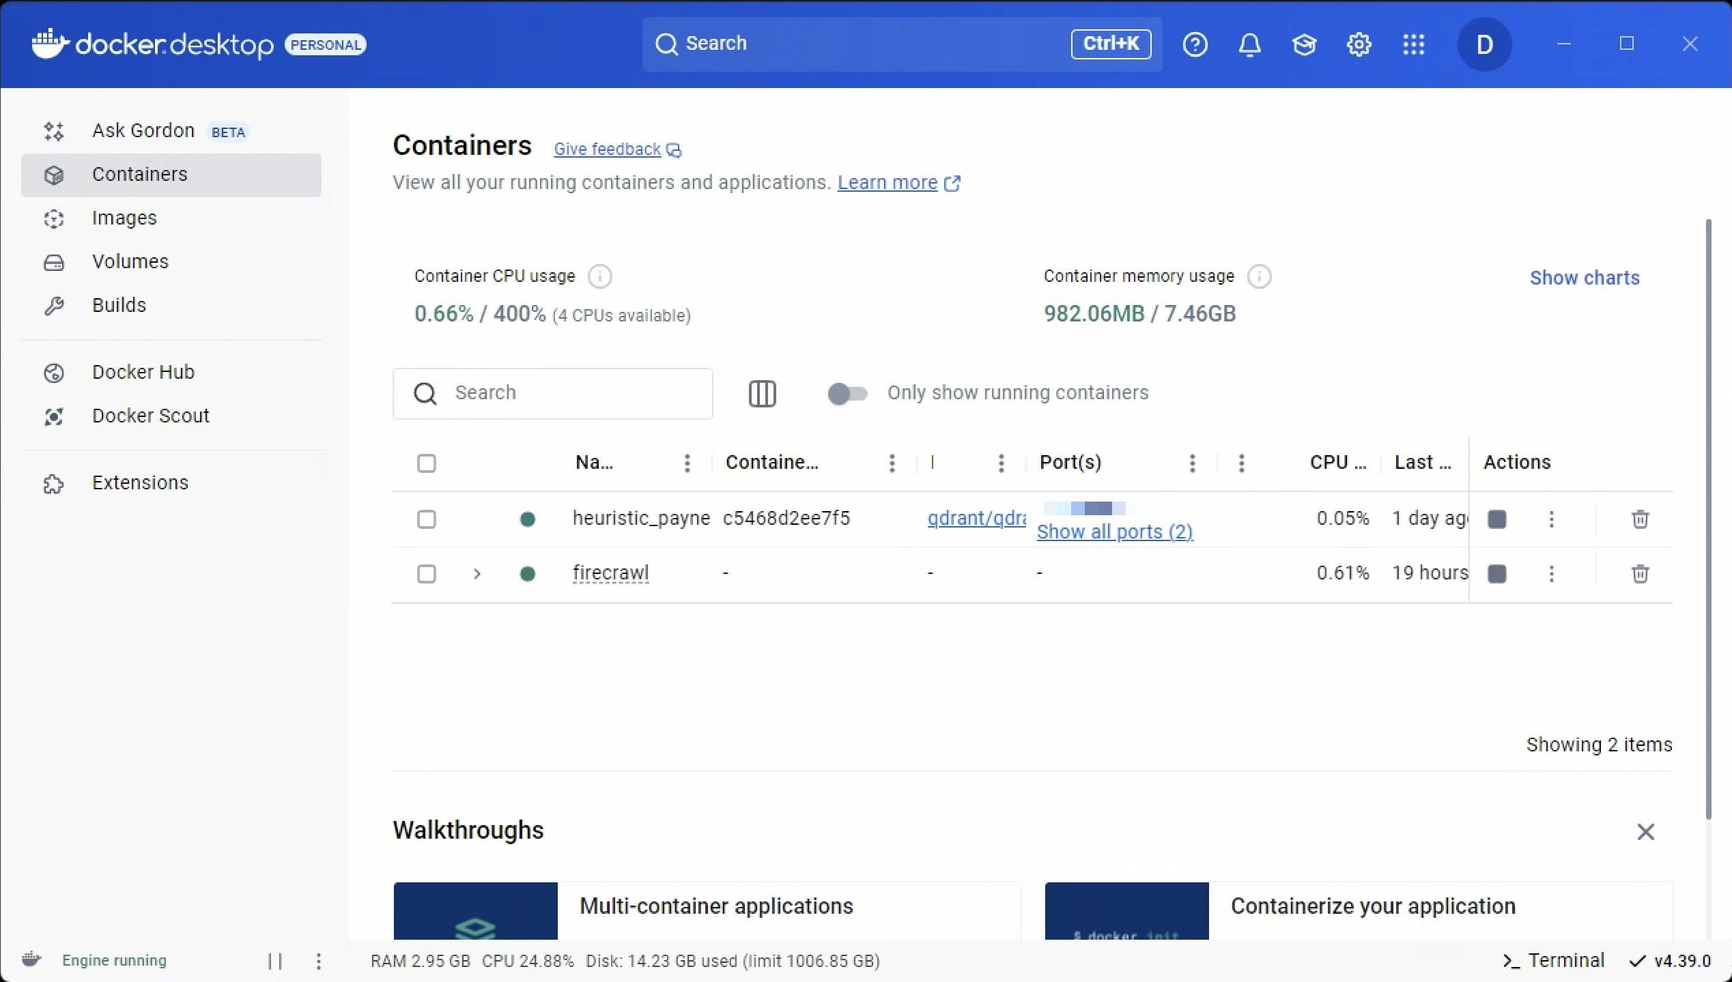The height and width of the screenshot is (982, 1732).
Task: Open Name column options menu
Action: [x=687, y=463]
